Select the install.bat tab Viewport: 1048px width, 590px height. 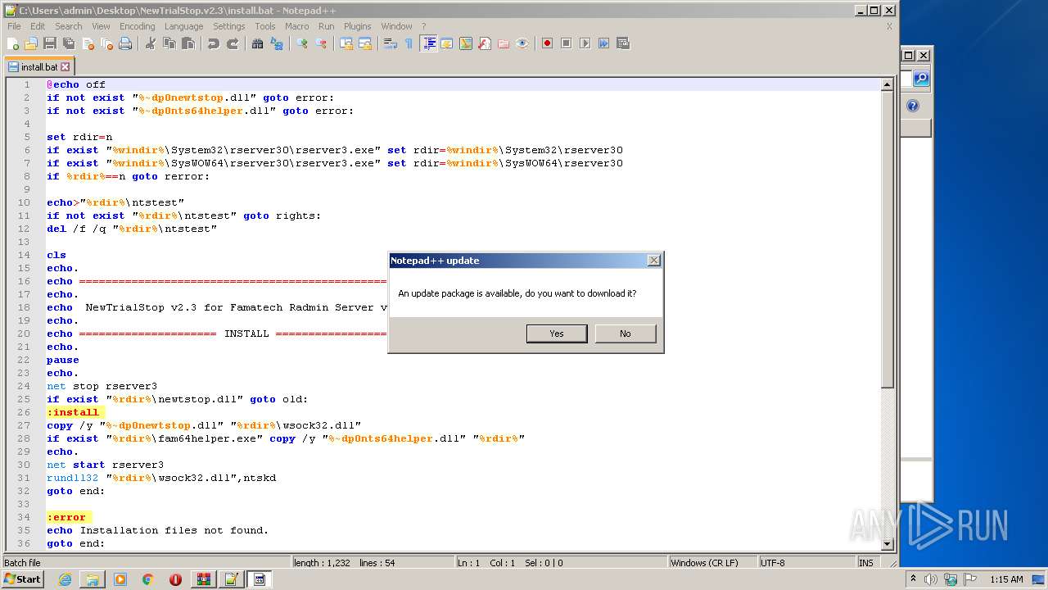39,66
